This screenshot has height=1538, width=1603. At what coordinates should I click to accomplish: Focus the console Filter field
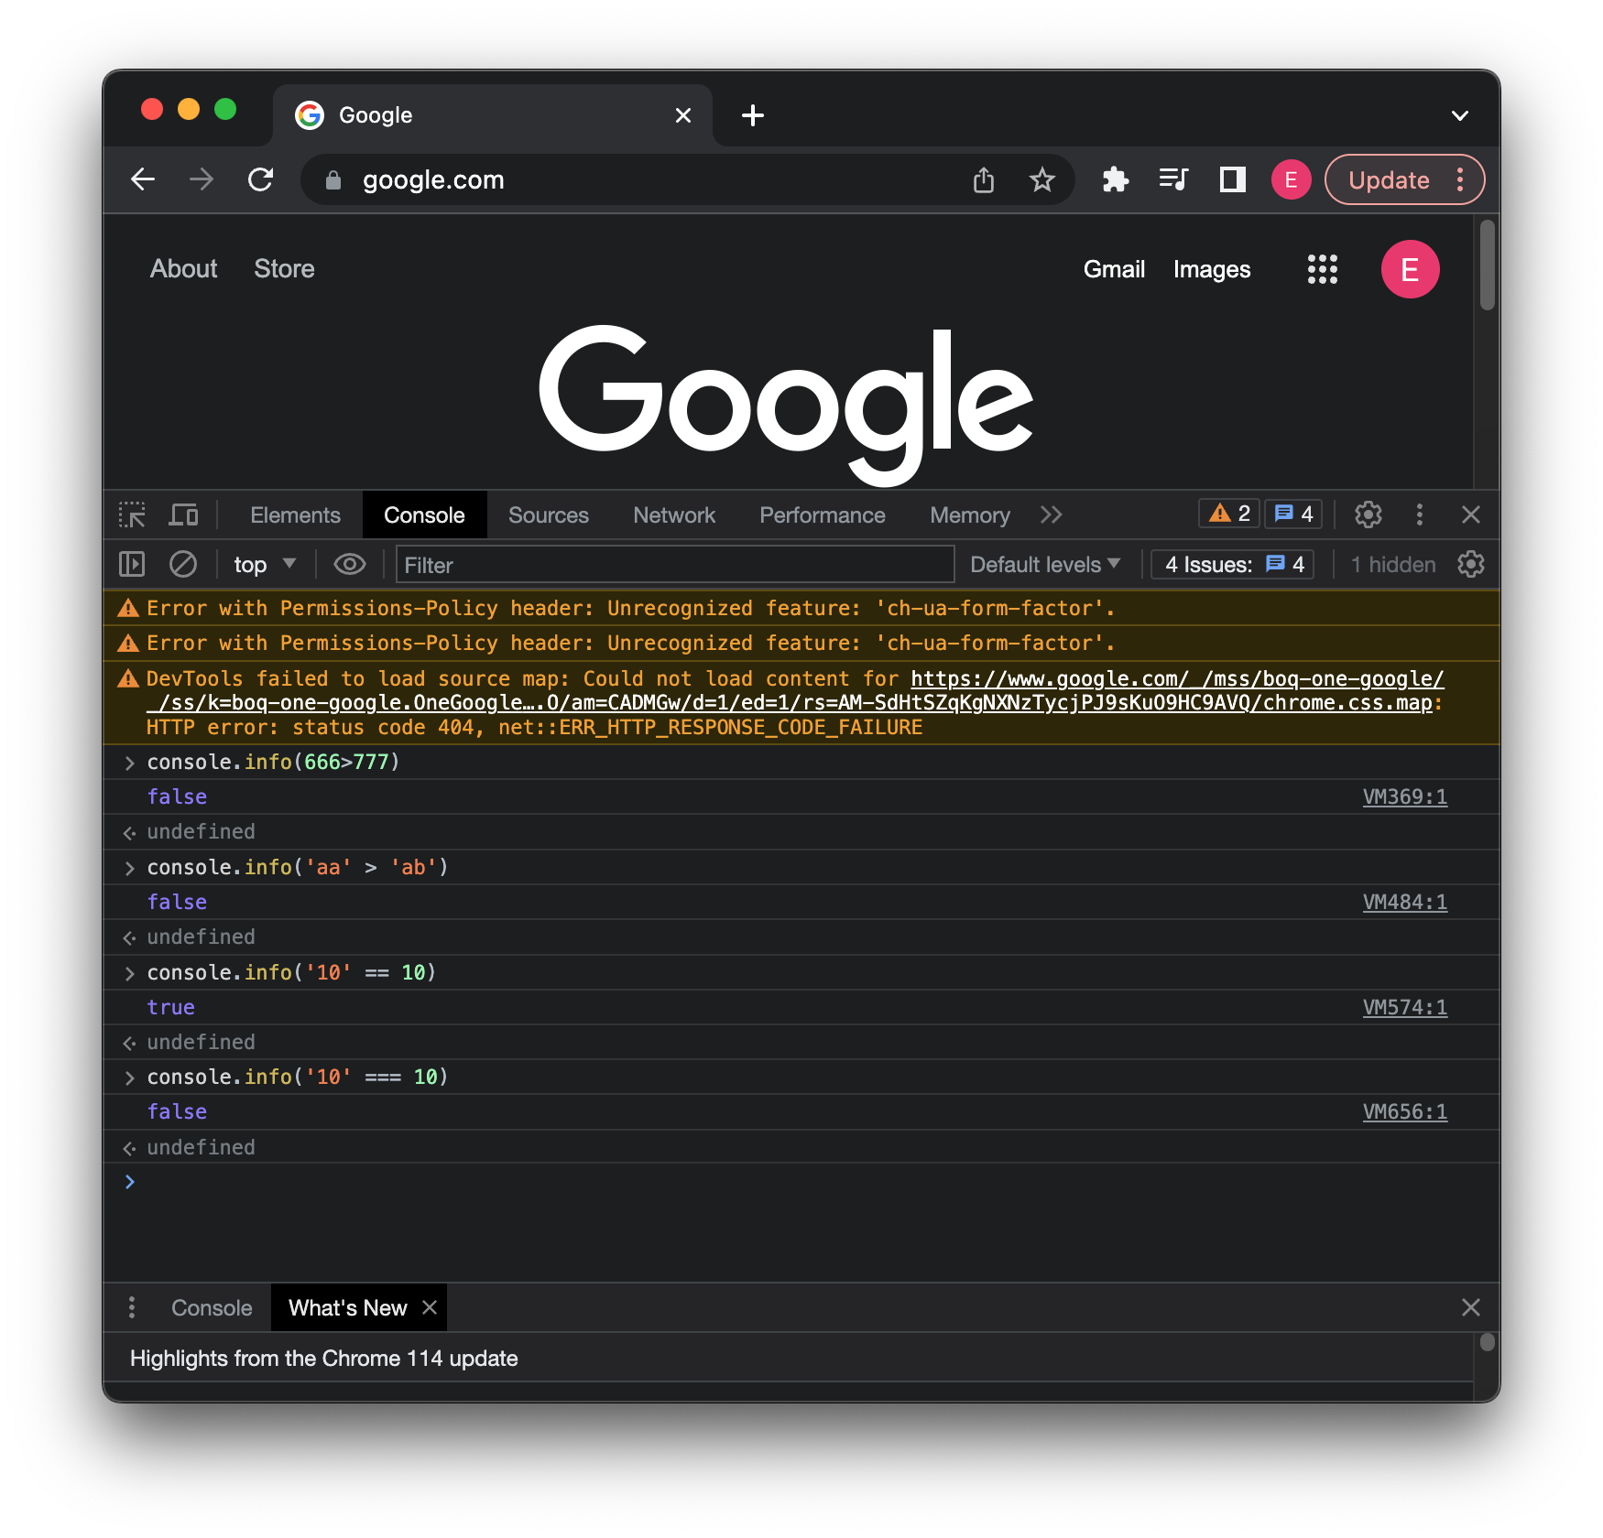[674, 565]
